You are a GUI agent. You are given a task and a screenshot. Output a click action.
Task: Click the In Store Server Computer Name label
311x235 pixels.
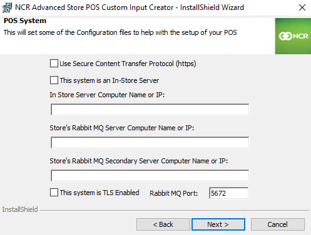[x=107, y=95]
